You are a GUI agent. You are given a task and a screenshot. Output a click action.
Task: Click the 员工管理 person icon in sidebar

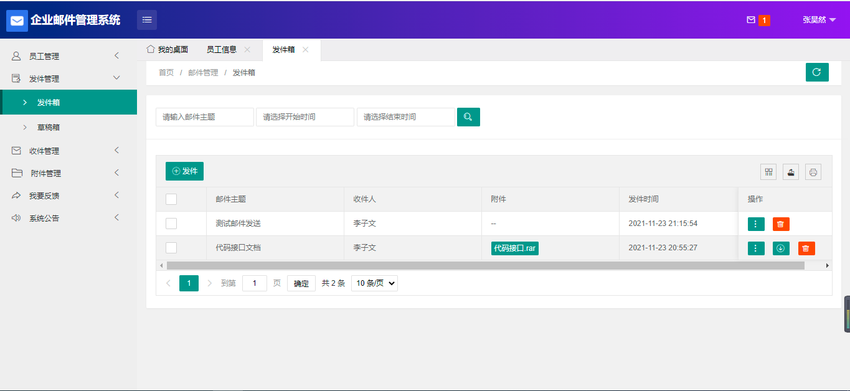[16, 56]
